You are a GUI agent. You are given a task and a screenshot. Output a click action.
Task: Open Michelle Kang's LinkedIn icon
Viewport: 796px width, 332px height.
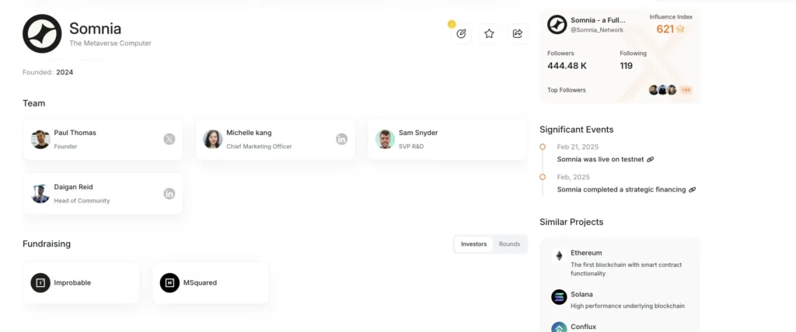pyautogui.click(x=341, y=139)
